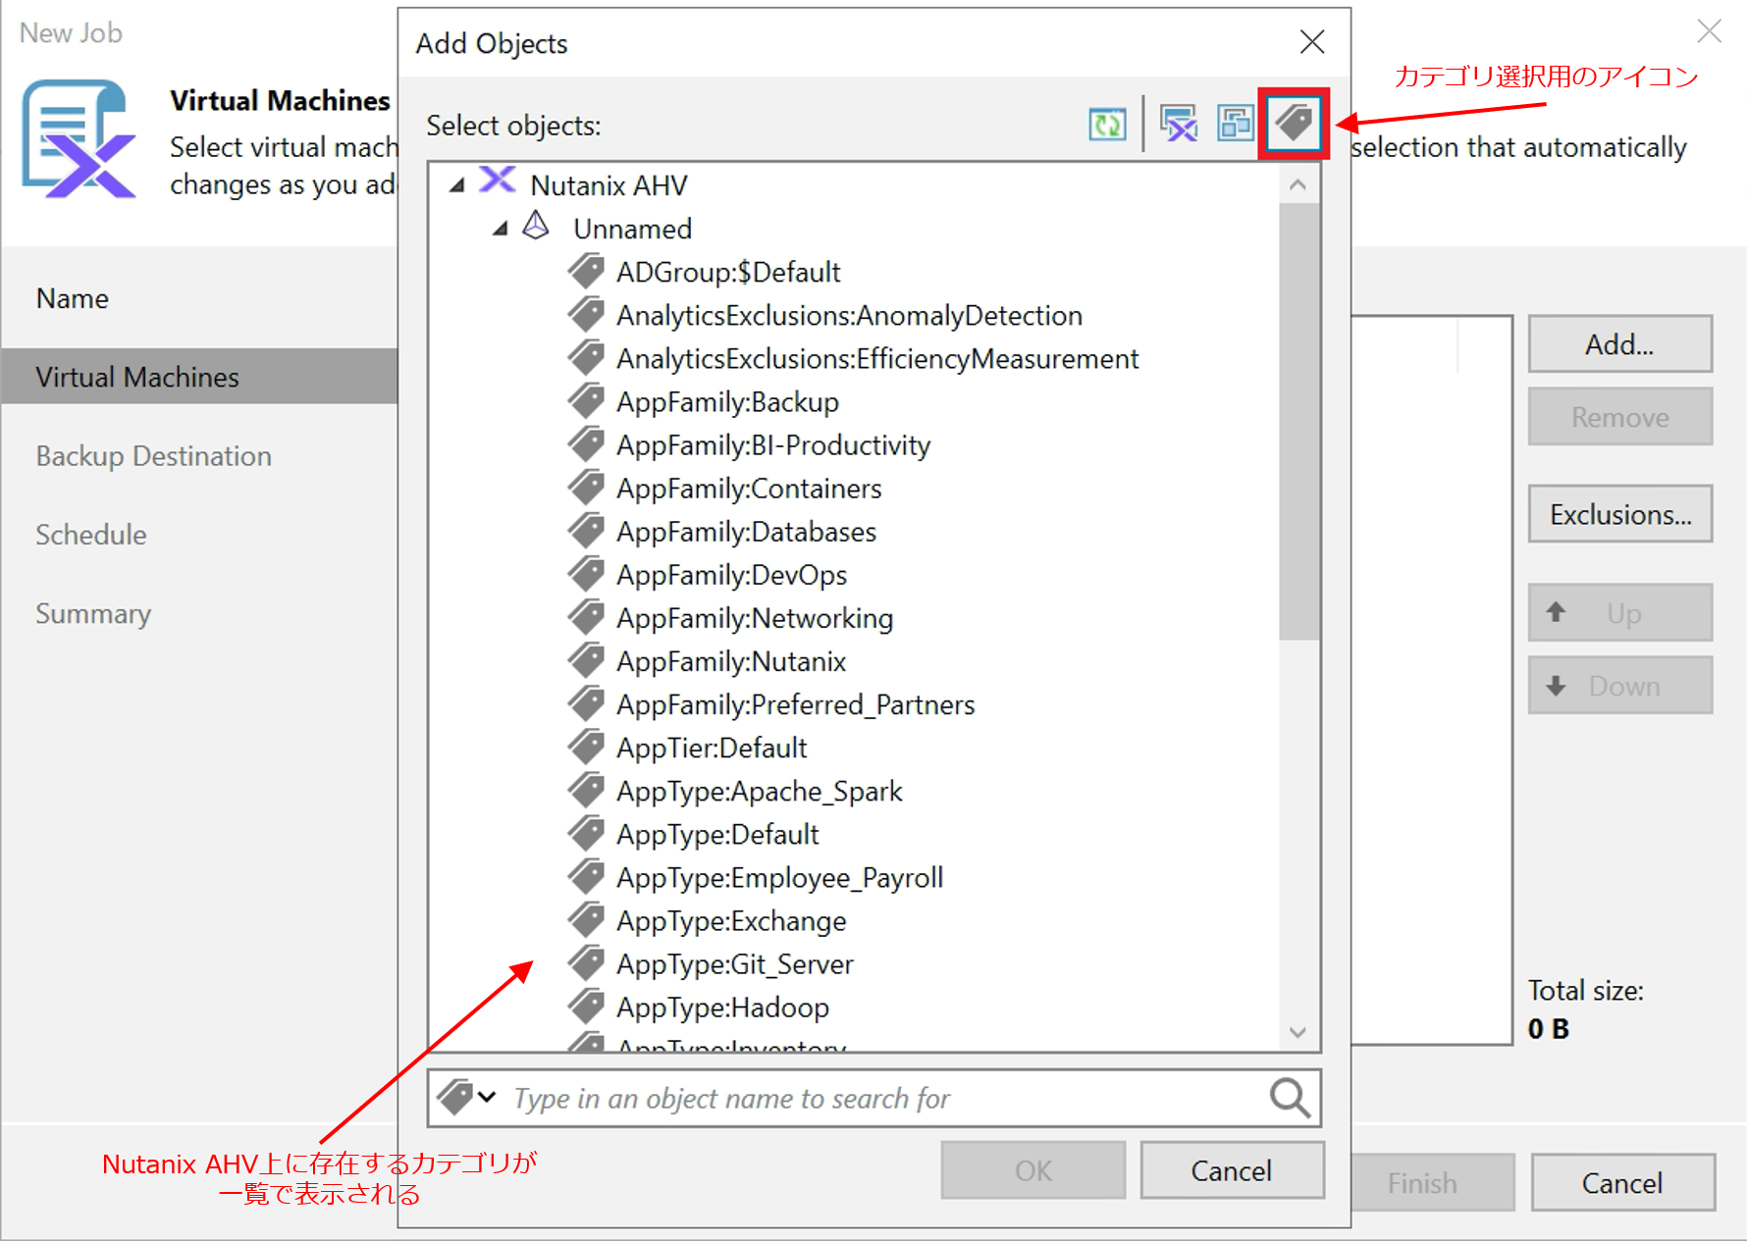Click the tag icon beside AnalyticsExclusions:AnomalyDetection
This screenshot has height=1241, width=1747.
coord(586,314)
